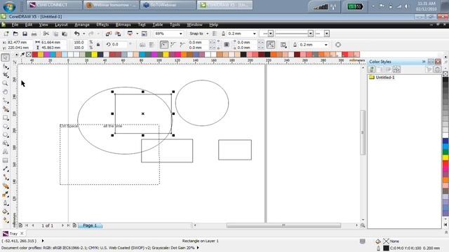Click the Cut scissors icon
449x252 pixels.
point(46,34)
